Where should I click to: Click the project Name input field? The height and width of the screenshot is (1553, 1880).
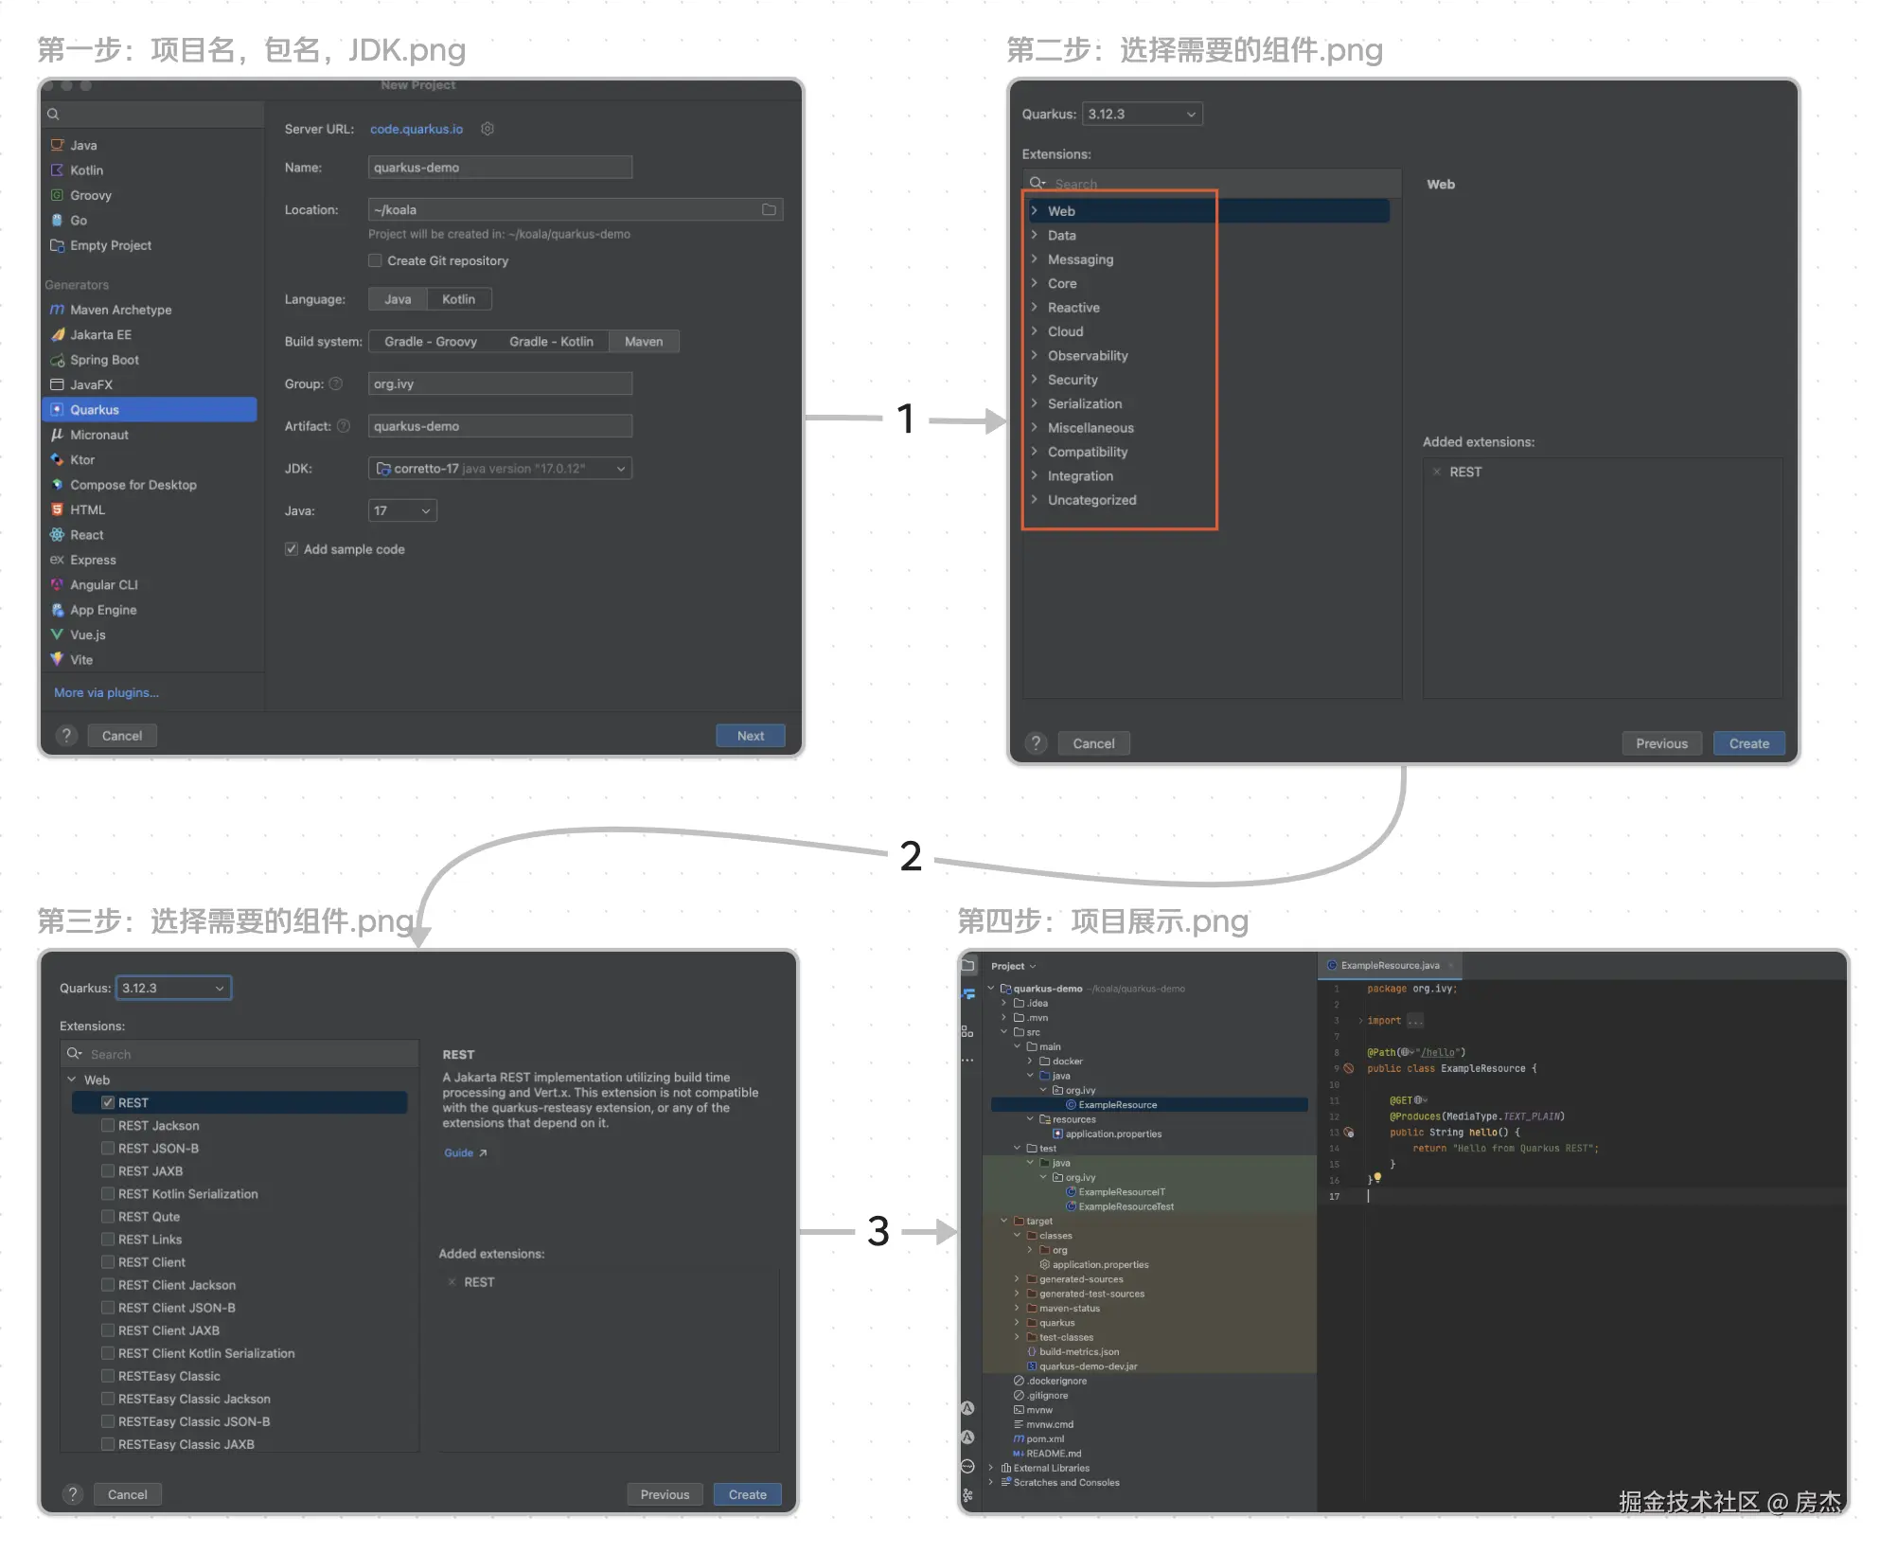(500, 168)
